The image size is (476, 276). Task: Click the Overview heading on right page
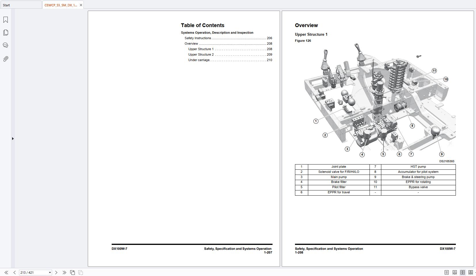click(x=306, y=25)
